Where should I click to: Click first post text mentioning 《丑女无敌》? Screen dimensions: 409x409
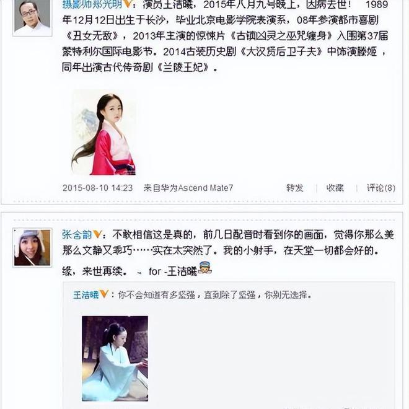[x=225, y=36]
